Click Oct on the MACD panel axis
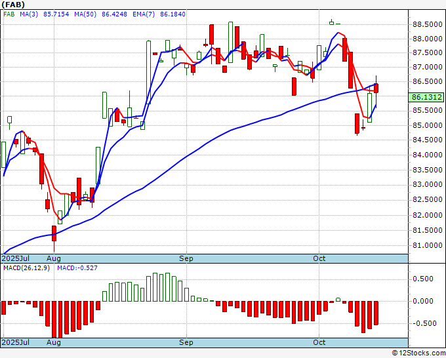Screen dimensions: 446x358 tap(319, 342)
